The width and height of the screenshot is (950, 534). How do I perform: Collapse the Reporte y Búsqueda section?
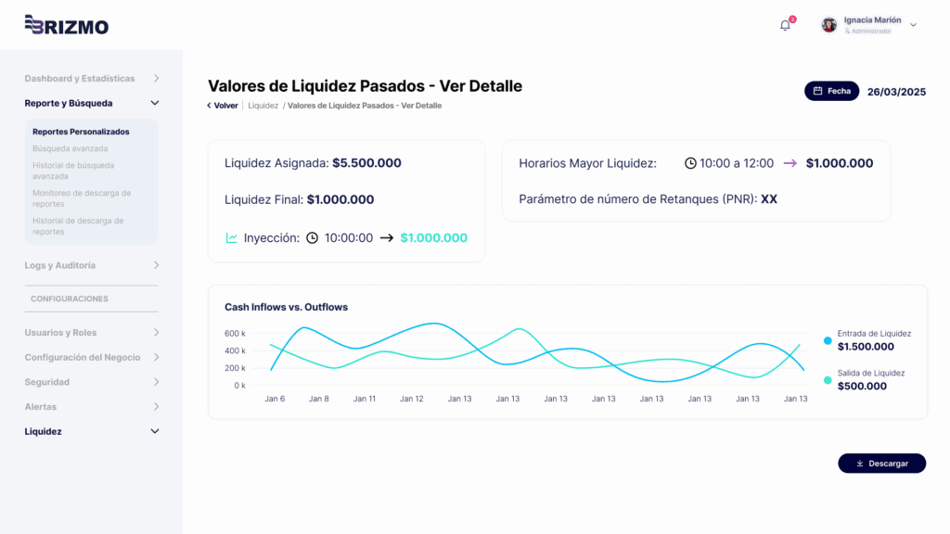tap(153, 103)
